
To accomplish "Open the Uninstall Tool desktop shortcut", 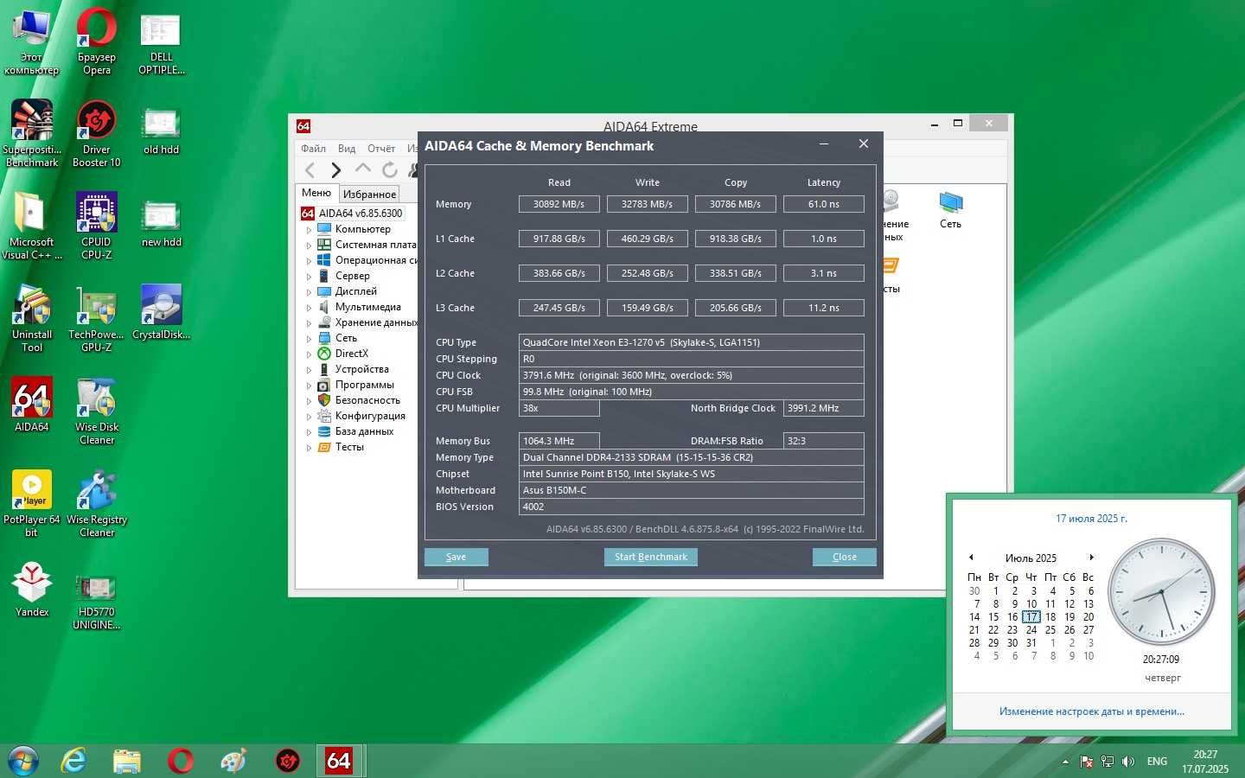I will pyautogui.click(x=32, y=319).
